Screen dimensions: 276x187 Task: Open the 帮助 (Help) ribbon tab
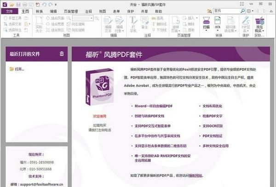pos(158,11)
